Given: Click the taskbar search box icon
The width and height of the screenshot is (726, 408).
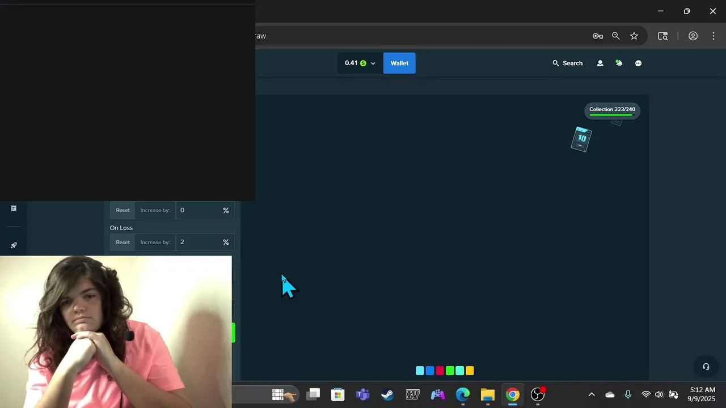Looking at the screenshot, I should [284, 394].
